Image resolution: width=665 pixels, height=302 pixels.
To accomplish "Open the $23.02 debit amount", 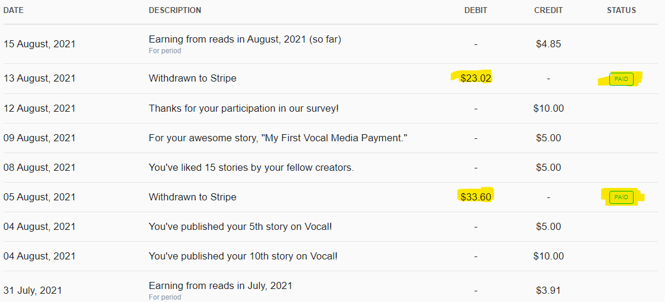I will [476, 79].
